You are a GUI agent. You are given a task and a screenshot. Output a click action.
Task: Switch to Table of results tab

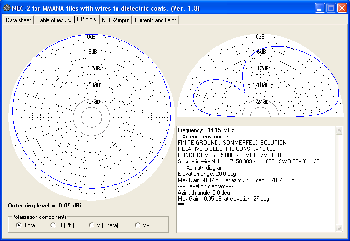tap(54, 20)
